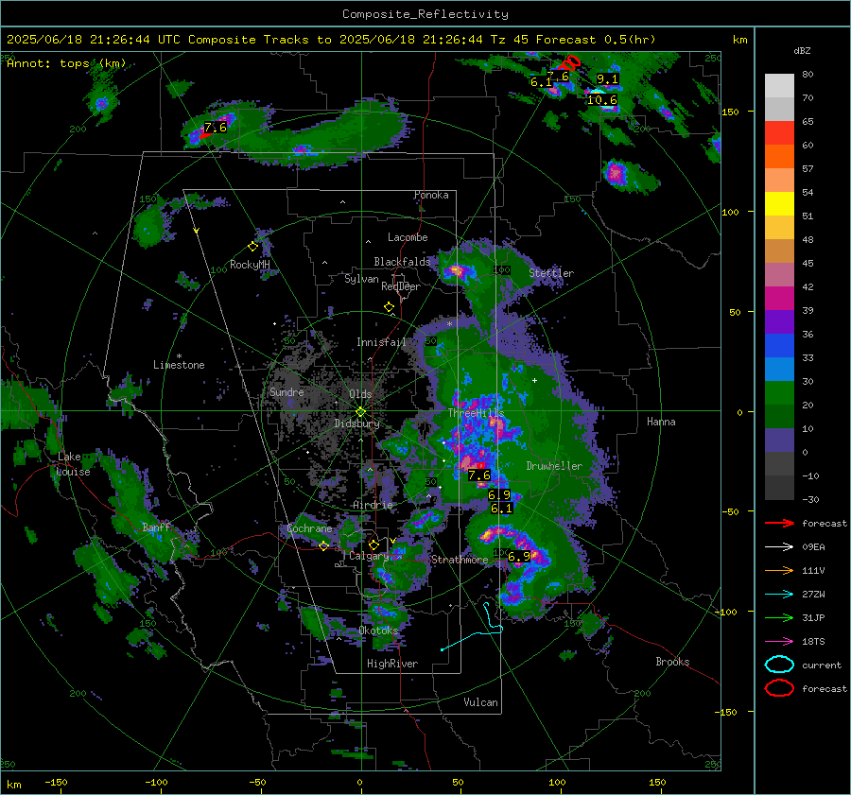Click the orange 111V arrow in legend
Screen dimensions: 851x795
[x=779, y=570]
